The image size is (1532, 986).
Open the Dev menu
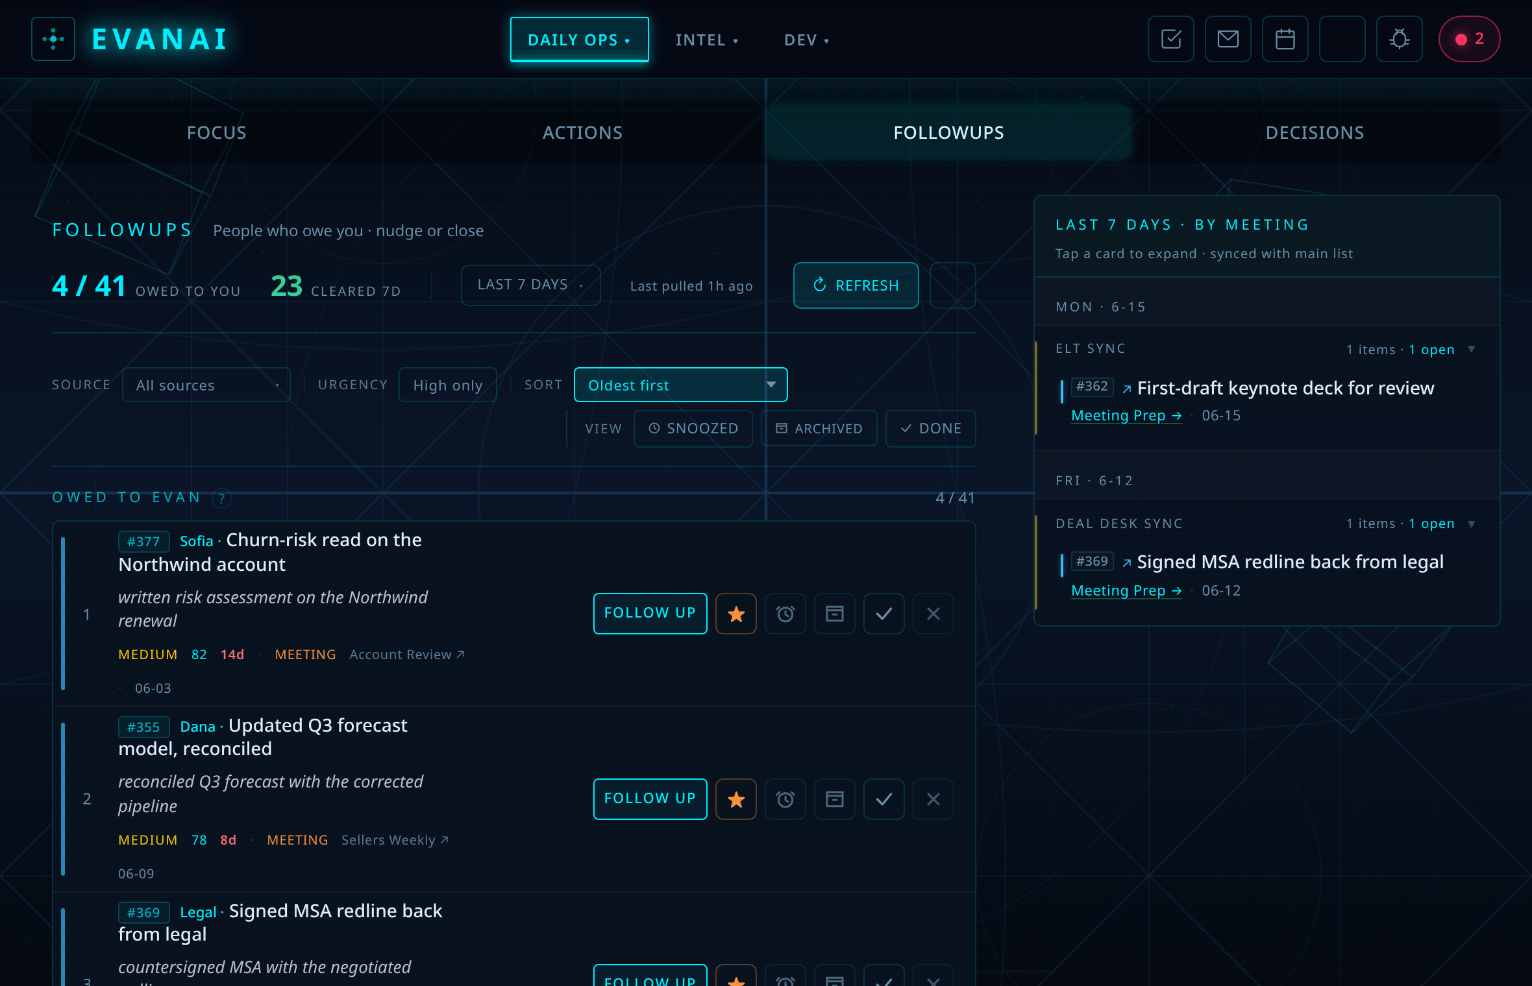click(807, 40)
